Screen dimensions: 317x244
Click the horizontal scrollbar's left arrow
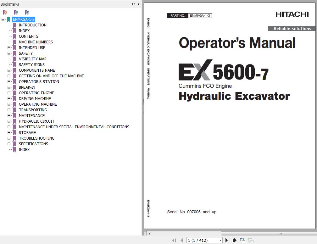click(149, 234)
